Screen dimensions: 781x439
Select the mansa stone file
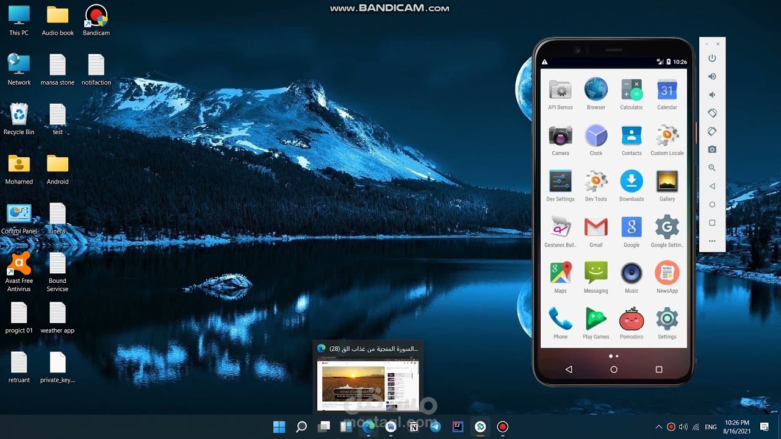[57, 70]
